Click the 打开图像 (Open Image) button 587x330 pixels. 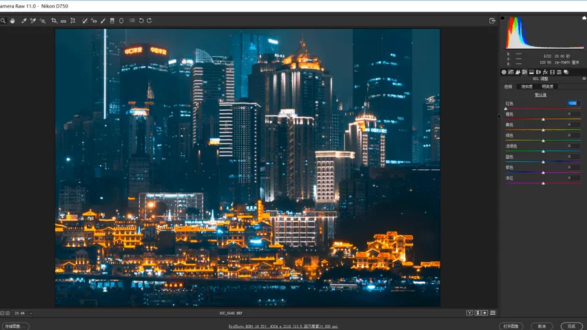click(511, 327)
